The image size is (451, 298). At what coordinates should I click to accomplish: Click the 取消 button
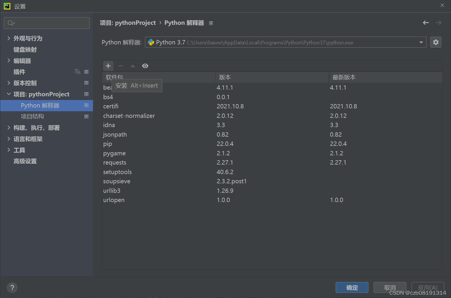click(x=390, y=287)
